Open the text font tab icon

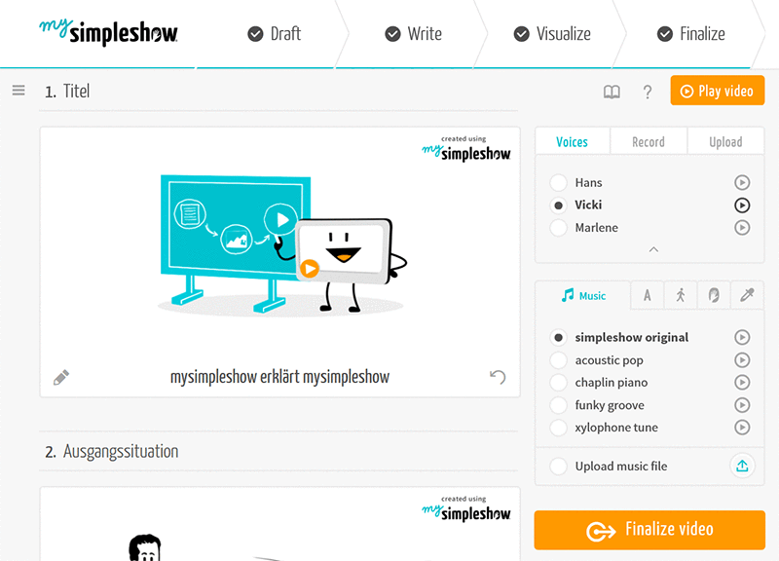click(x=647, y=296)
